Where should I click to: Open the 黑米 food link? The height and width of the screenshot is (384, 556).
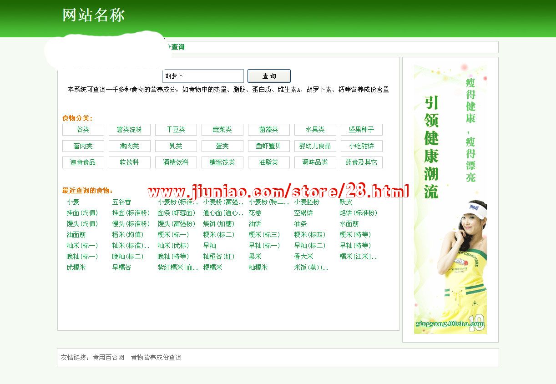click(255, 257)
